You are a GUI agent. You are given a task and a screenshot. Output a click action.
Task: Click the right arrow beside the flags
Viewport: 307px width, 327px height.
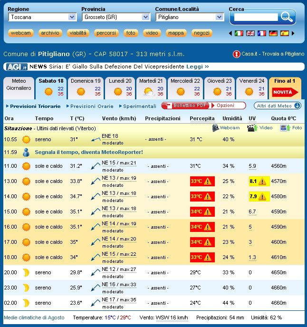coord(293,33)
